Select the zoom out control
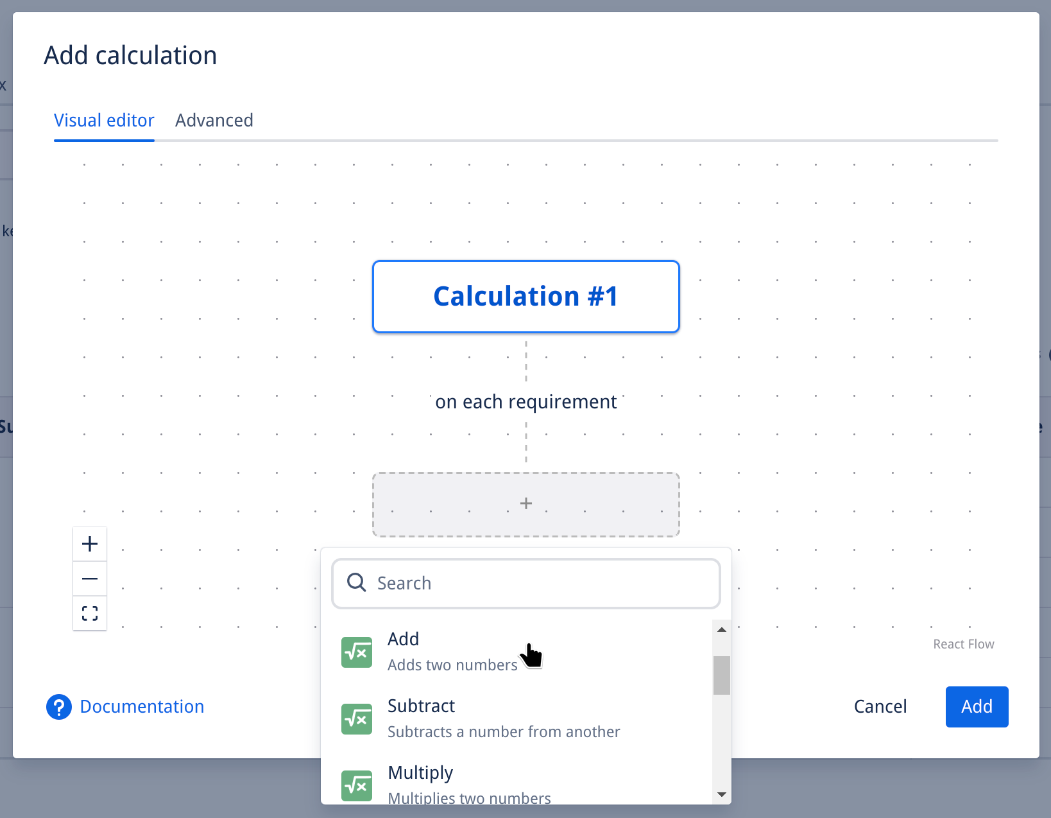 coord(90,579)
